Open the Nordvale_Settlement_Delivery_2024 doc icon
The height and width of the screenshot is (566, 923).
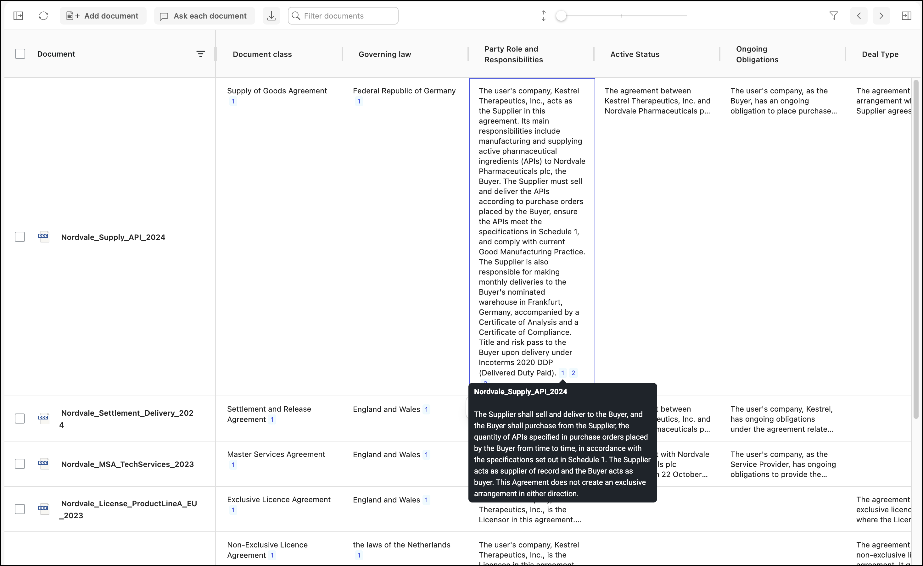tap(43, 419)
